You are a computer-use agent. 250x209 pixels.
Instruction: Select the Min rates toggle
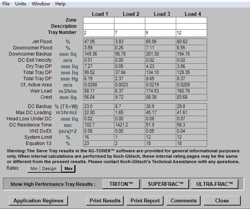(34, 169)
